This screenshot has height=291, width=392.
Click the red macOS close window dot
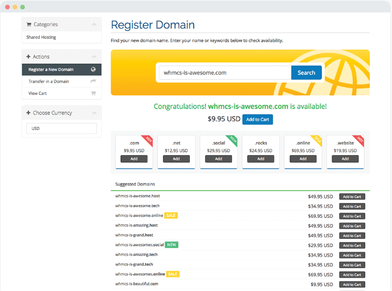pos(6,6)
